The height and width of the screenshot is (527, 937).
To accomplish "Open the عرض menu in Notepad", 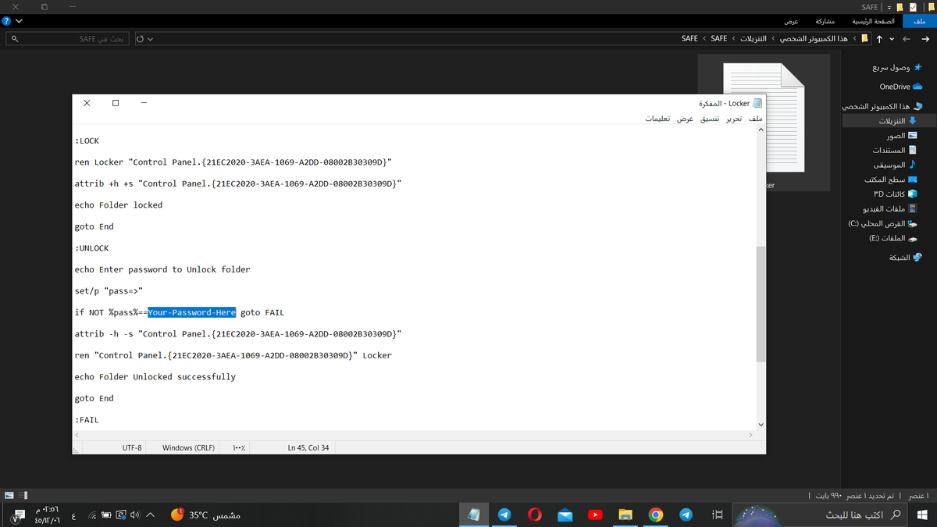I will 685,119.
